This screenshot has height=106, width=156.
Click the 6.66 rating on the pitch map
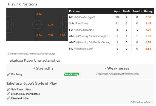click(39, 15)
